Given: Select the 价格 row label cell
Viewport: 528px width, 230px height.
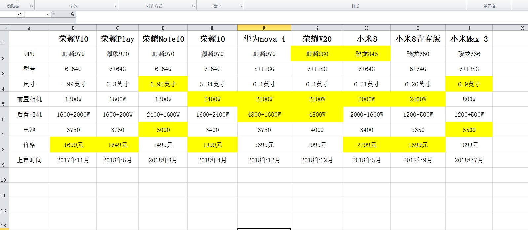Looking at the screenshot, I should point(29,145).
